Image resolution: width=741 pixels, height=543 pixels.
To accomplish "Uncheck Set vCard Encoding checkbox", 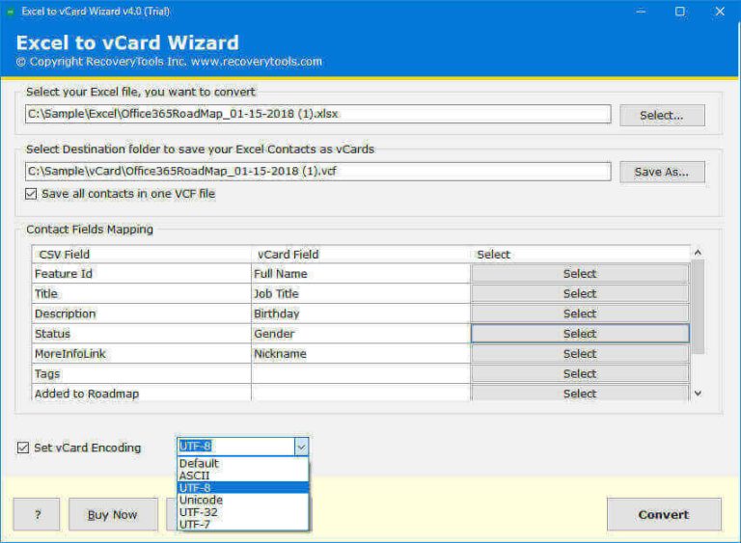I will (x=22, y=448).
